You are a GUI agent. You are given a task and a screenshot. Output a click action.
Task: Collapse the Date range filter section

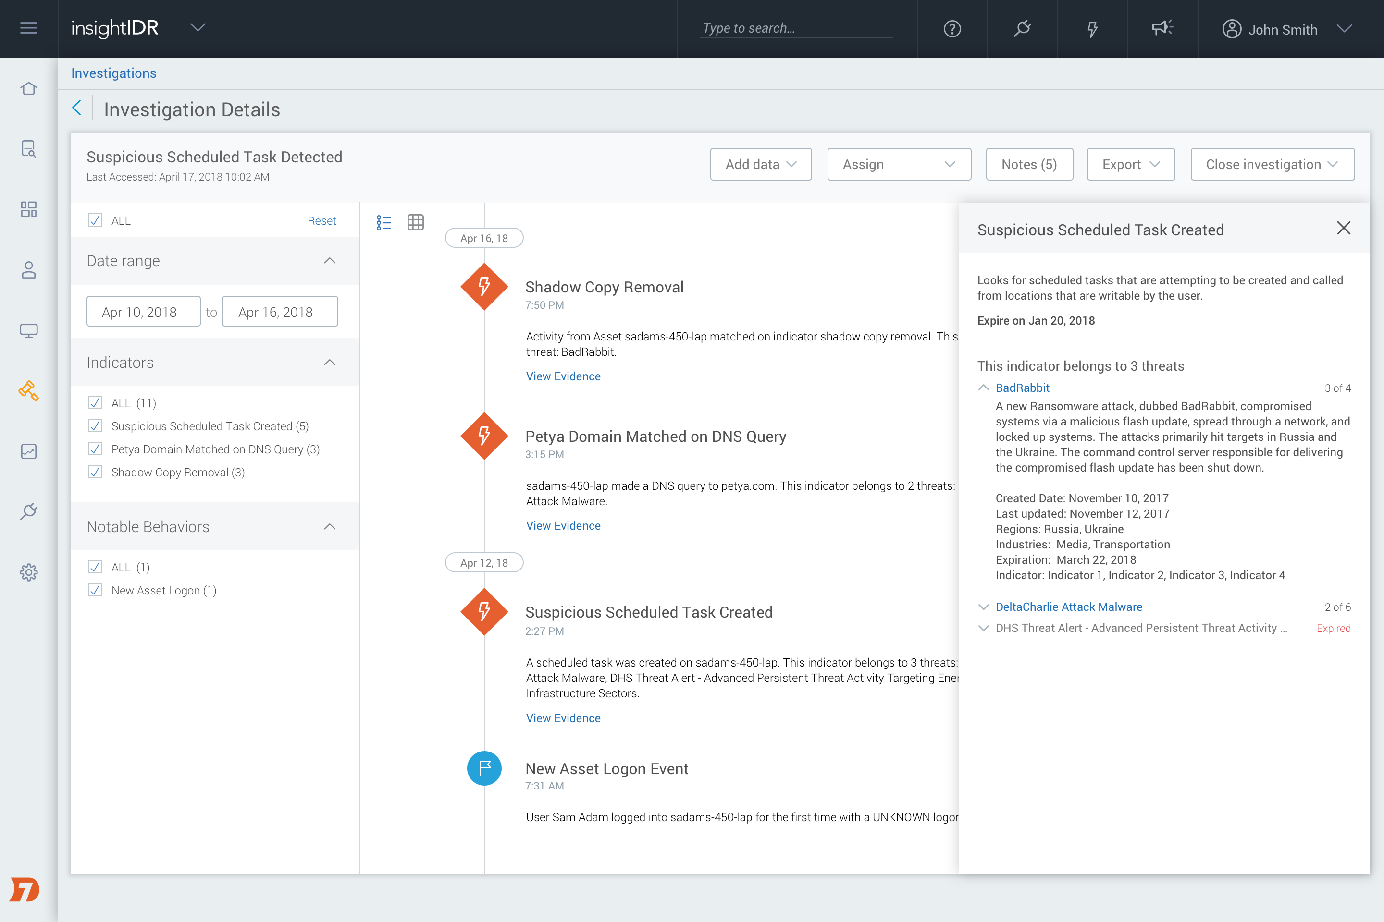(330, 261)
